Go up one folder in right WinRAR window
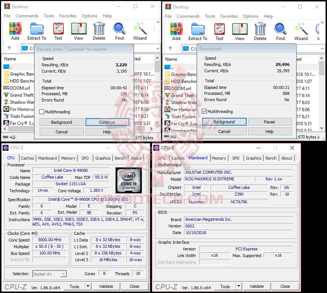The image size is (327, 293). 170,49
